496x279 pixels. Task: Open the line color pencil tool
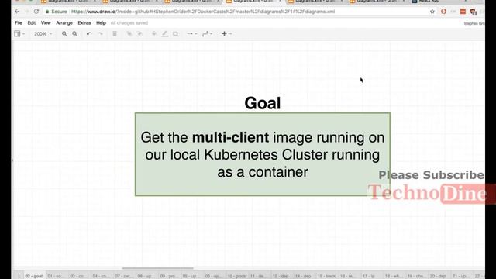pos(165,33)
